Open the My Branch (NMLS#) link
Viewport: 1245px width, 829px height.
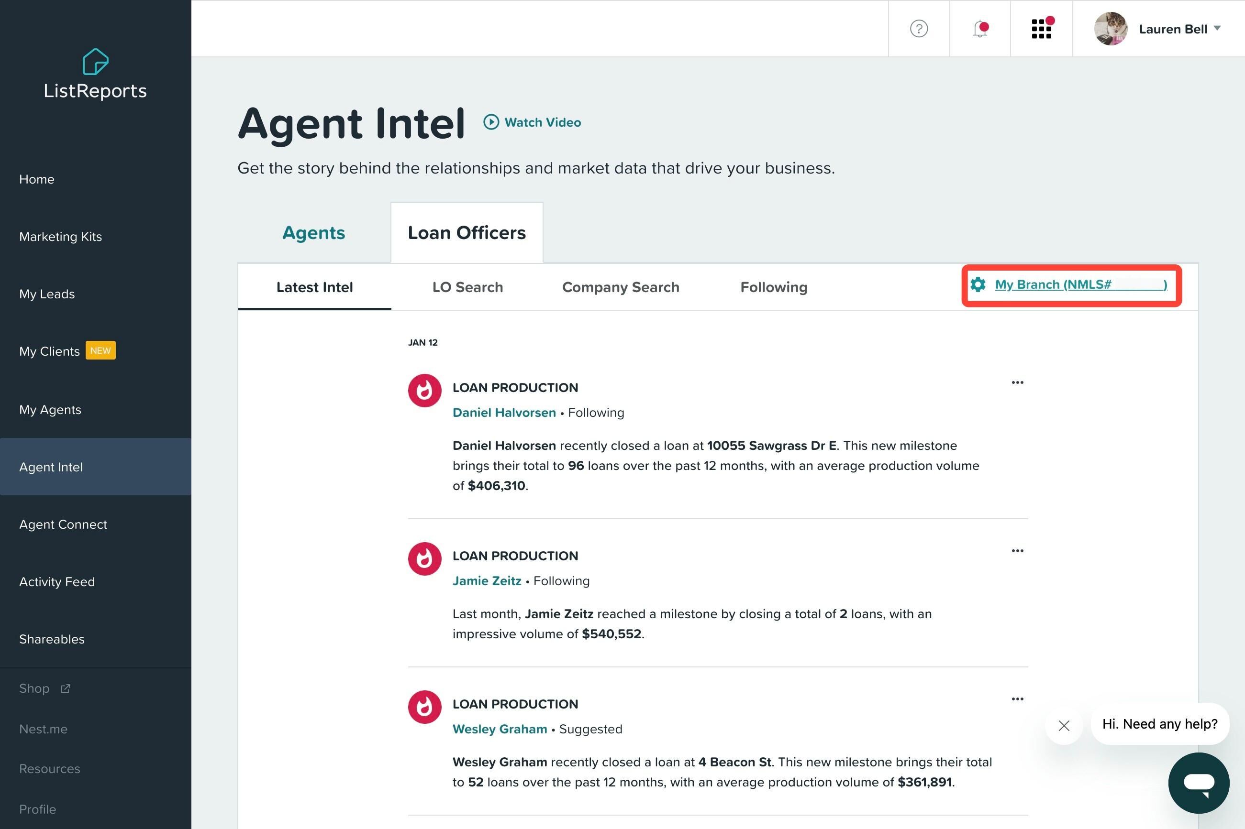(x=1080, y=284)
